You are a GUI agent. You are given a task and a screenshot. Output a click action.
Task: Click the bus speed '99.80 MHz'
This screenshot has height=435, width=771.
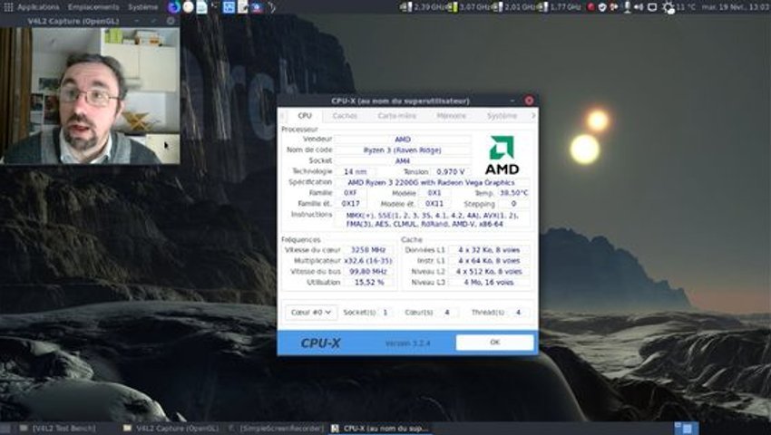click(x=368, y=272)
